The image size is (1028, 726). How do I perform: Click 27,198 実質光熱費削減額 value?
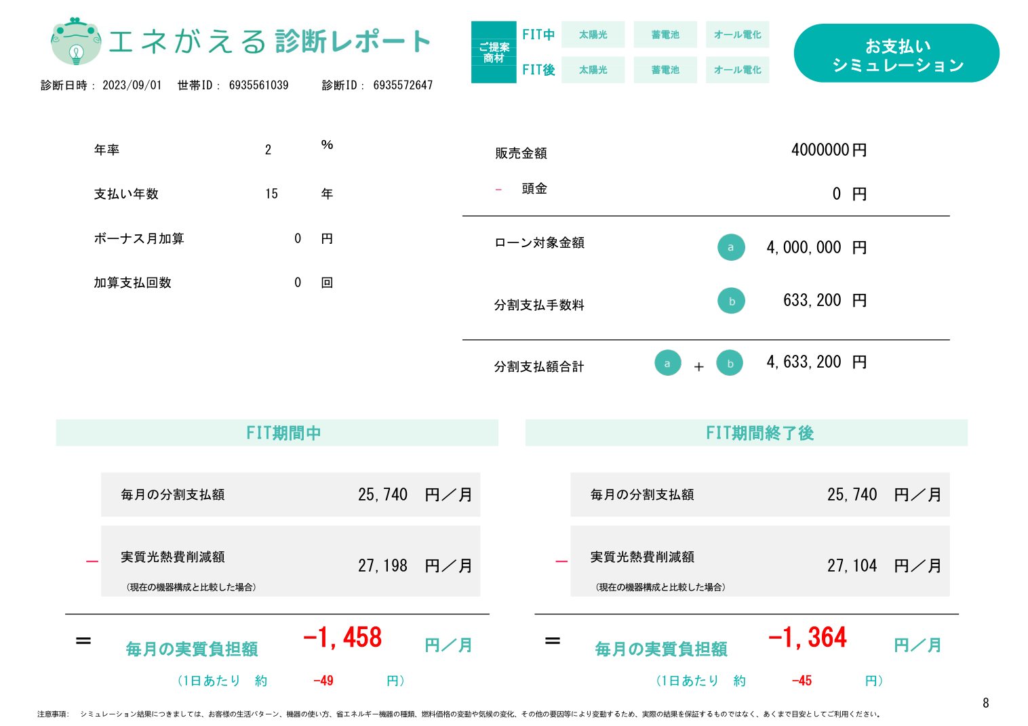tap(382, 565)
